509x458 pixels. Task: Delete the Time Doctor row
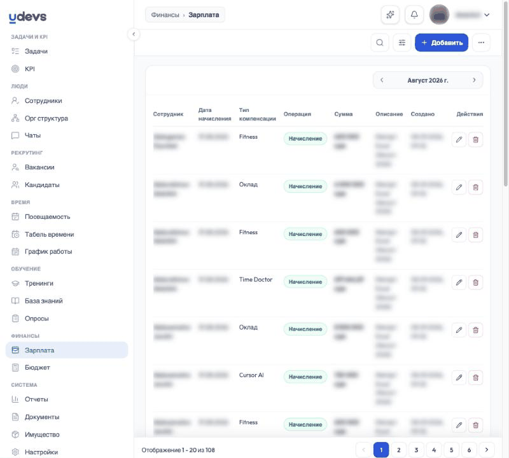point(475,282)
